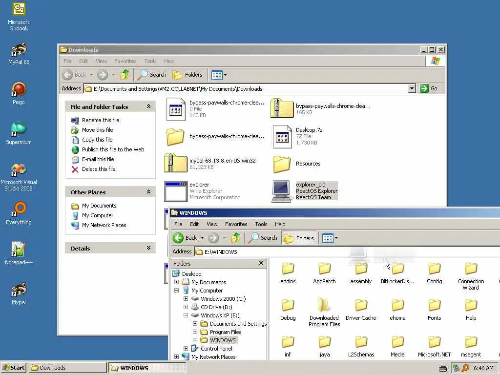Expand the Details panel
The width and height of the screenshot is (500, 375).
148,248
